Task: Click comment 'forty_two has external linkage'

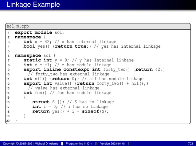Action: point(69,74)
